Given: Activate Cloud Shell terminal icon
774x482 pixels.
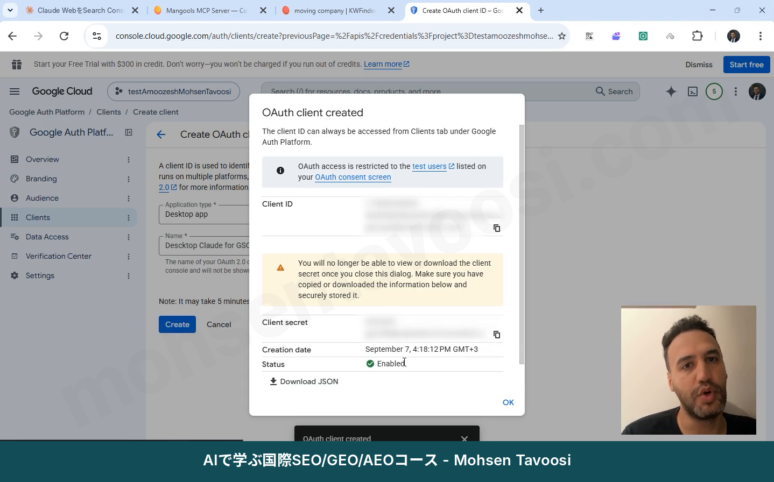Looking at the screenshot, I should [x=693, y=91].
